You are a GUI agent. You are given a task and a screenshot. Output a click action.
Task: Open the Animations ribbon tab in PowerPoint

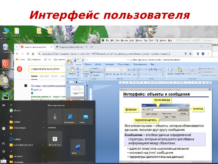click(109, 64)
